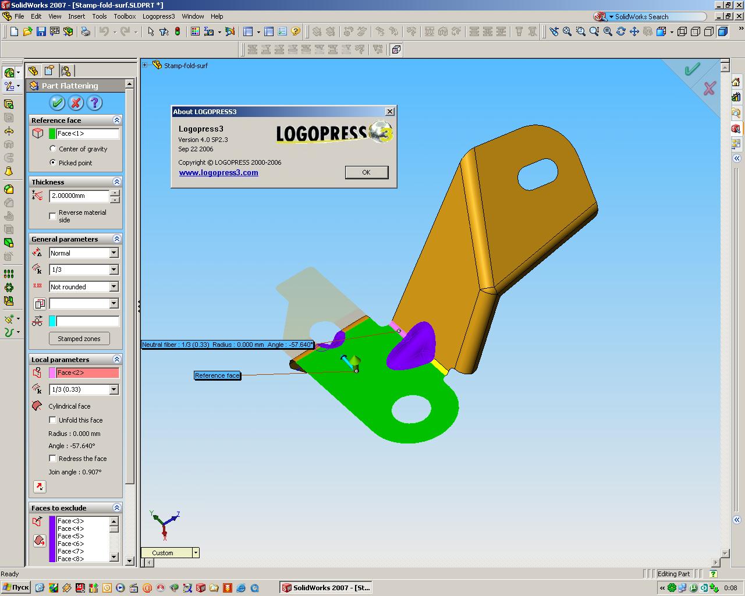This screenshot has height=596, width=745.
Task: Enable Reverse material side checkbox
Action: 53,216
